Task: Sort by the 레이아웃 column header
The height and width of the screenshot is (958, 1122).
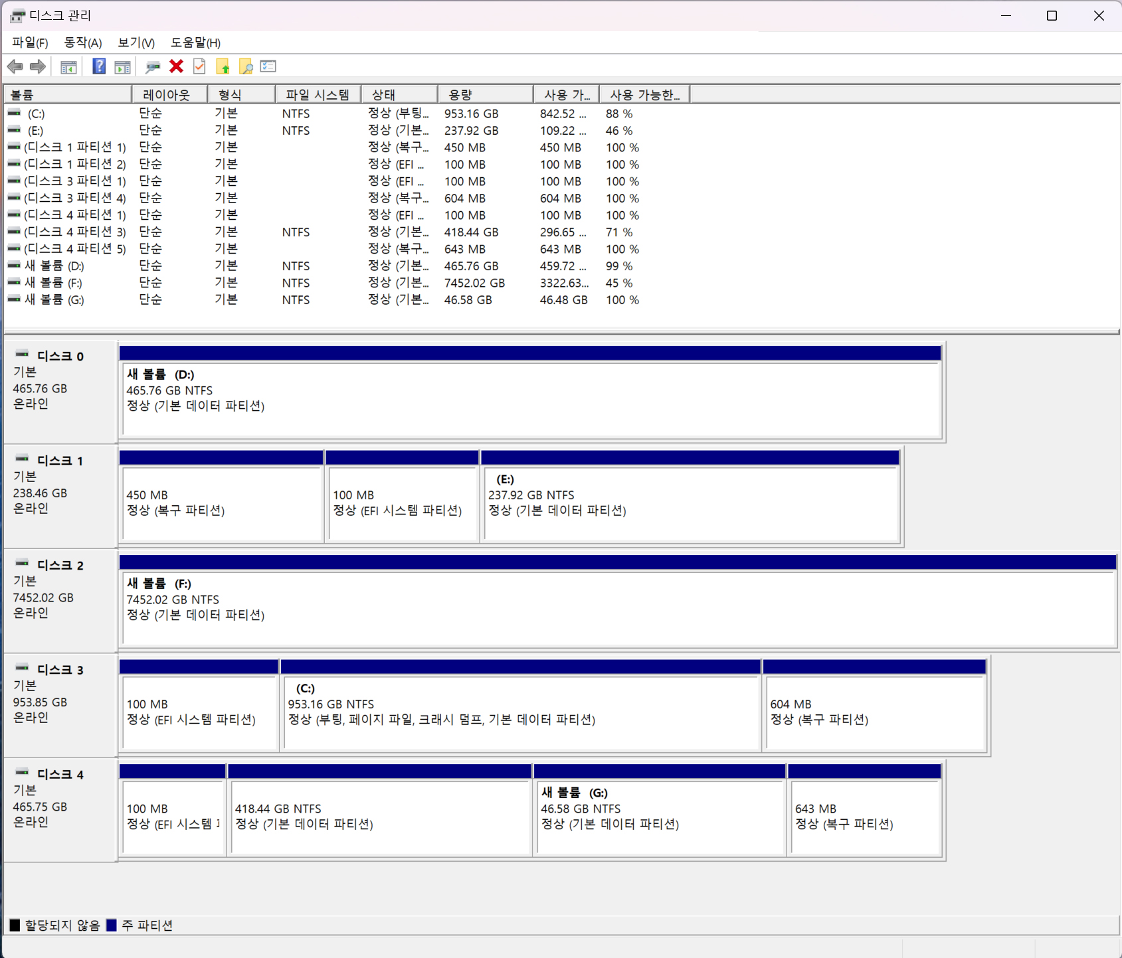Action: pyautogui.click(x=170, y=95)
